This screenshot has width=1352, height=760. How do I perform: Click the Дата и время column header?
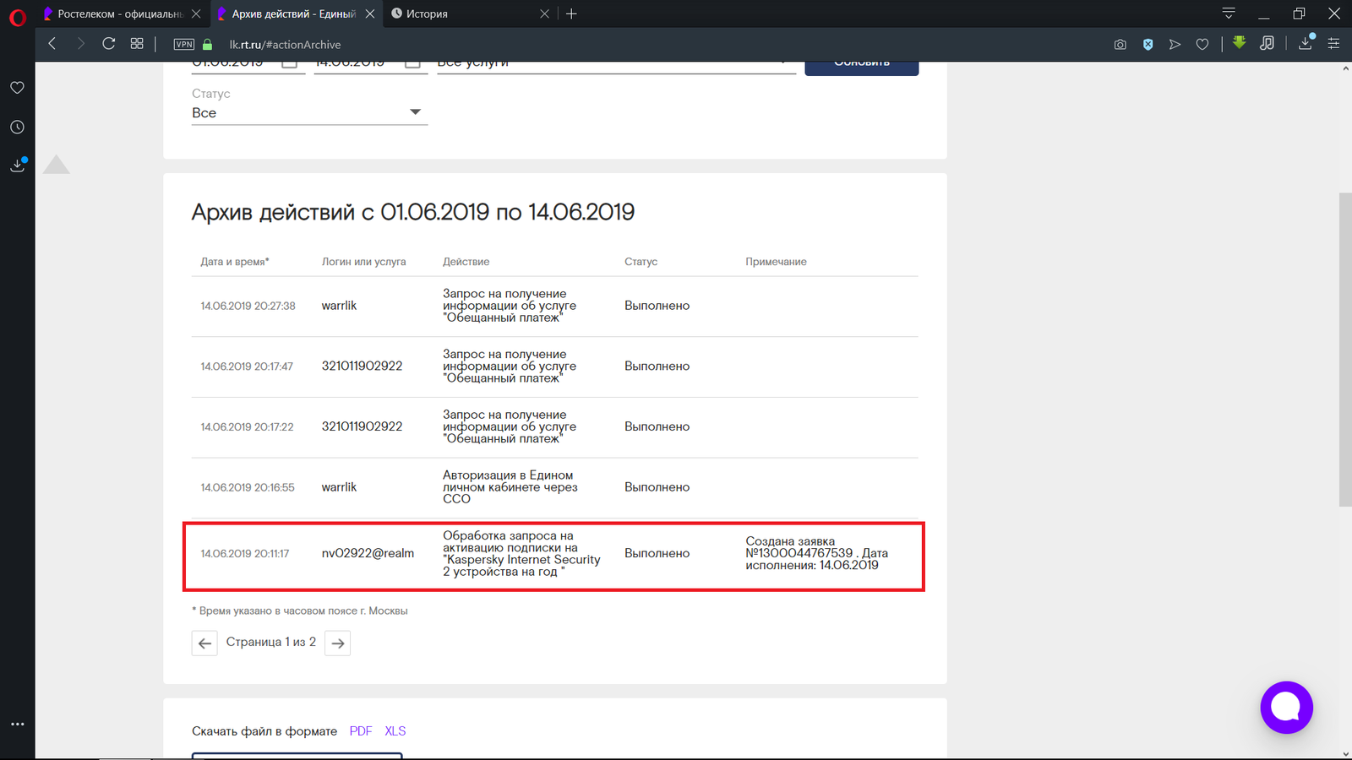[235, 262]
